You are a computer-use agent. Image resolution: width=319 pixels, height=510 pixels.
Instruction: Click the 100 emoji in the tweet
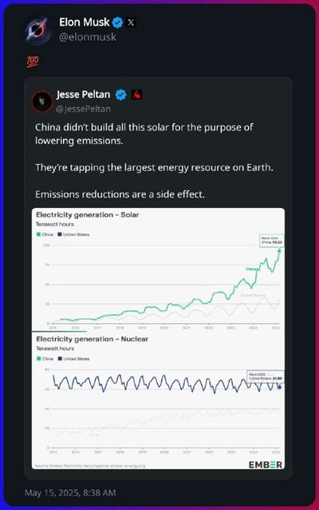33,61
